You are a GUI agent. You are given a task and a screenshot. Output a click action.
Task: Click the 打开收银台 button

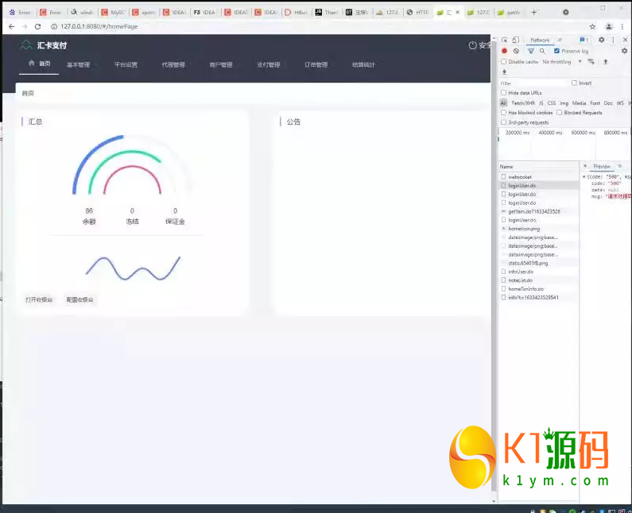click(39, 300)
